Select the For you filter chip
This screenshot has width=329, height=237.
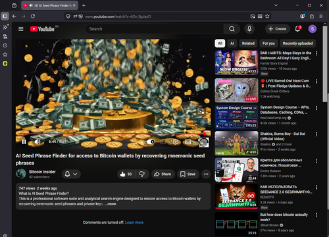268,43
